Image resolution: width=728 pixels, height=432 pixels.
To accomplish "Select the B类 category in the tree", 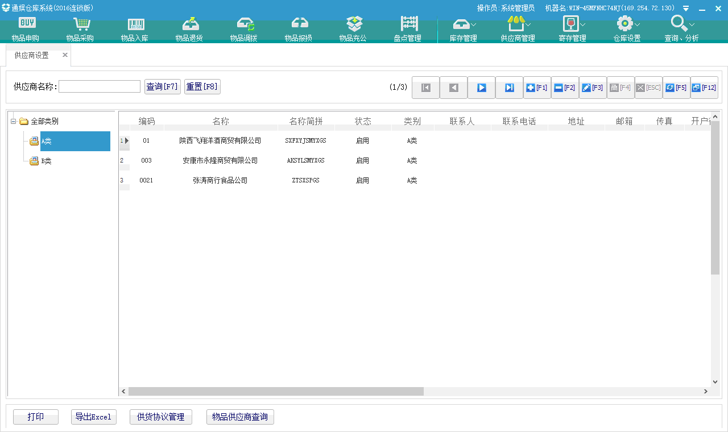I will point(46,161).
